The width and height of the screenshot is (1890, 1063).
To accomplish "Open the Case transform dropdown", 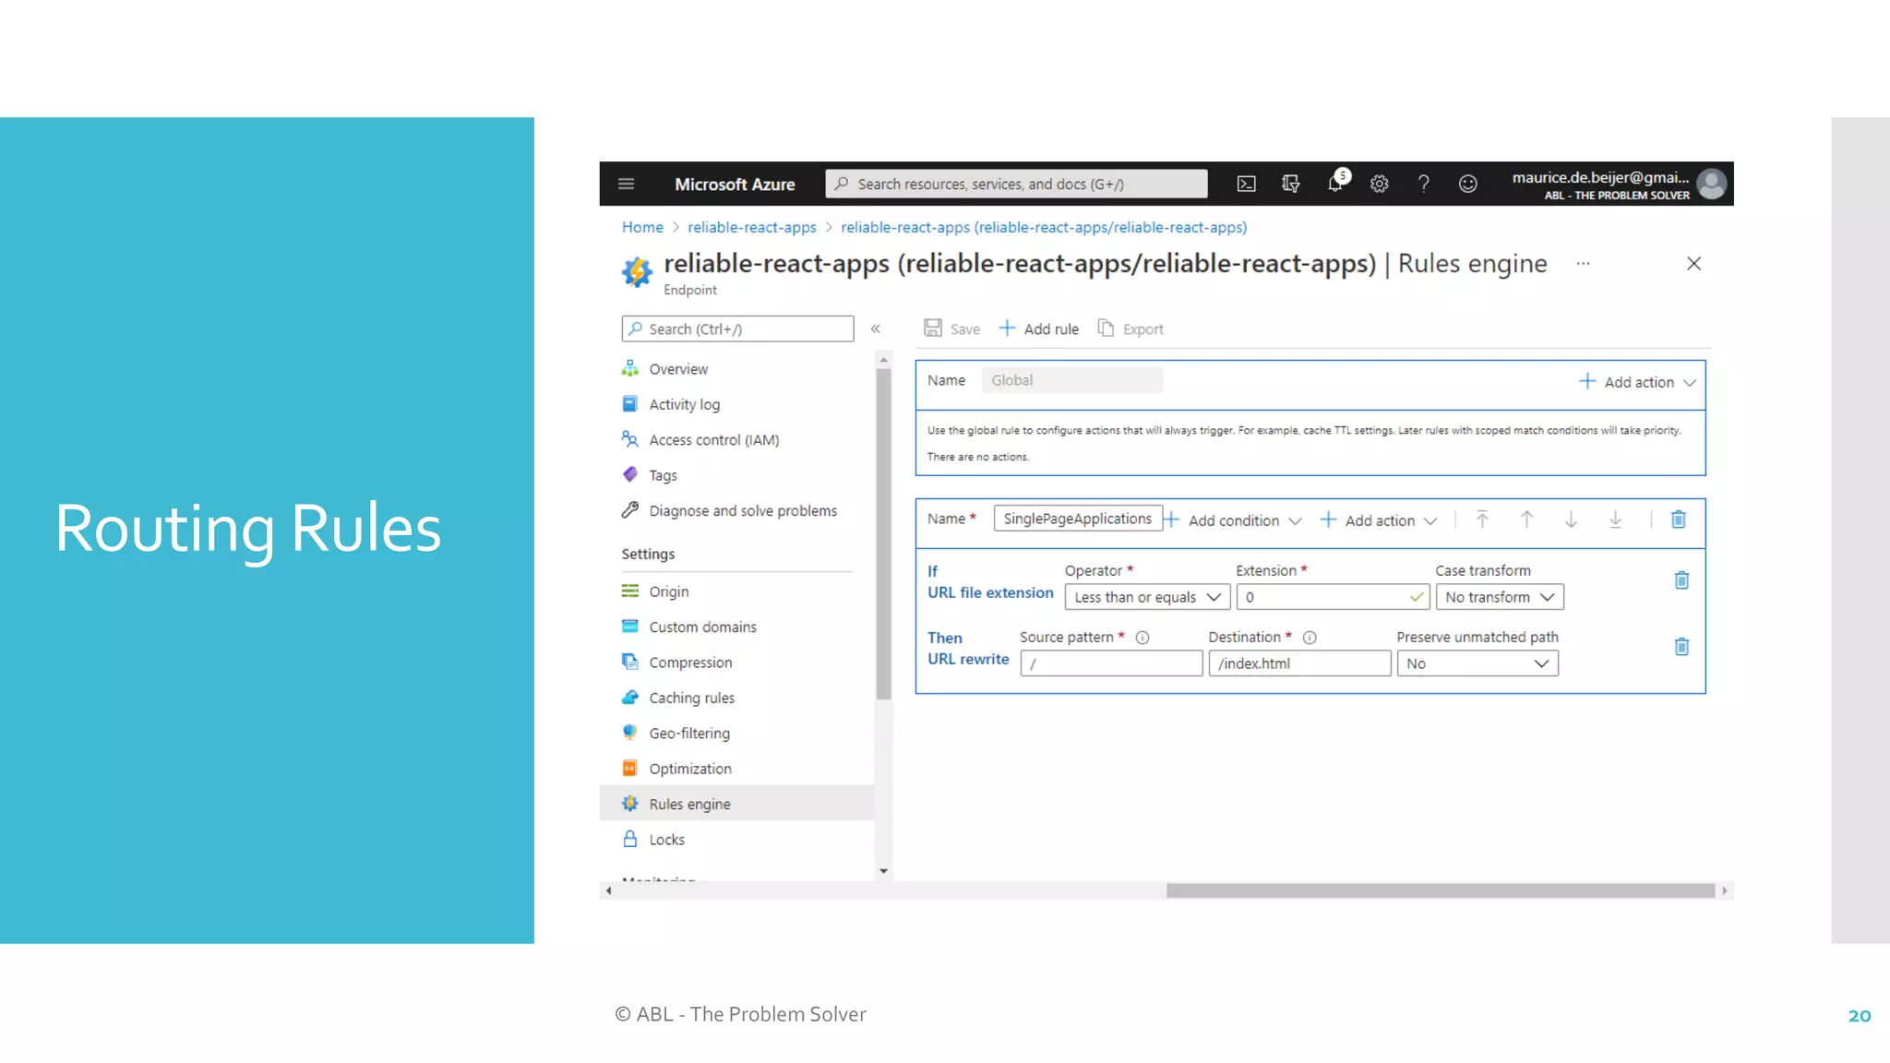I will pos(1499,597).
